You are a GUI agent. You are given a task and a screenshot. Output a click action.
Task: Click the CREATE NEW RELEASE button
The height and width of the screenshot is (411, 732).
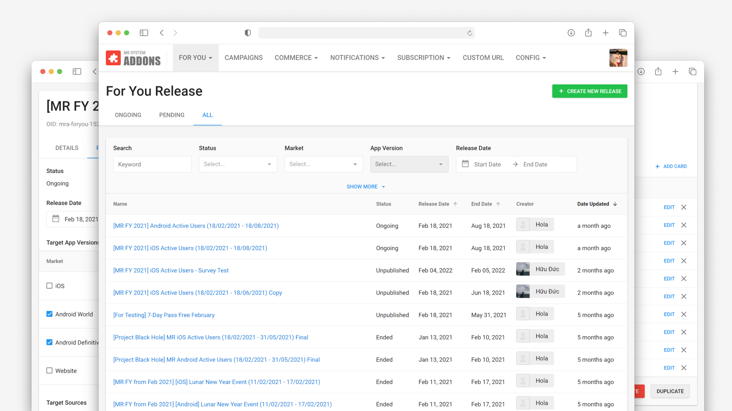point(589,91)
